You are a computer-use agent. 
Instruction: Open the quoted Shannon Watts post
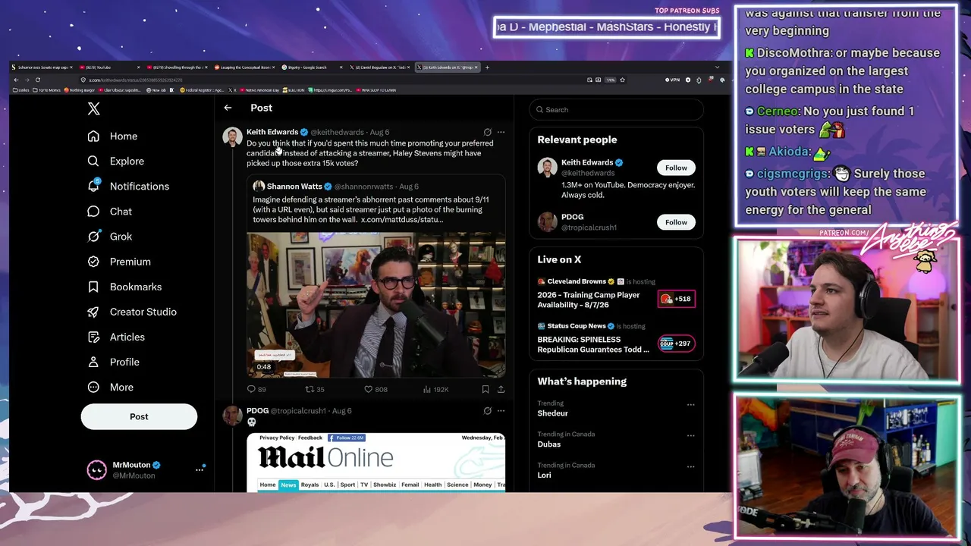376,276
